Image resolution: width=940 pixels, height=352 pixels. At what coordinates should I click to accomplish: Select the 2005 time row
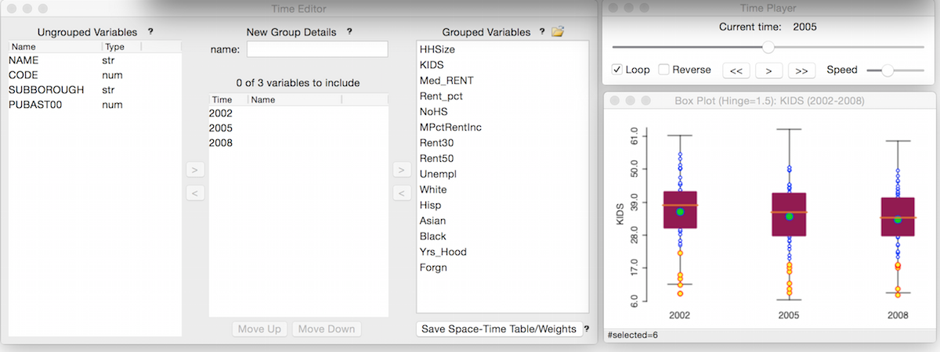(221, 128)
